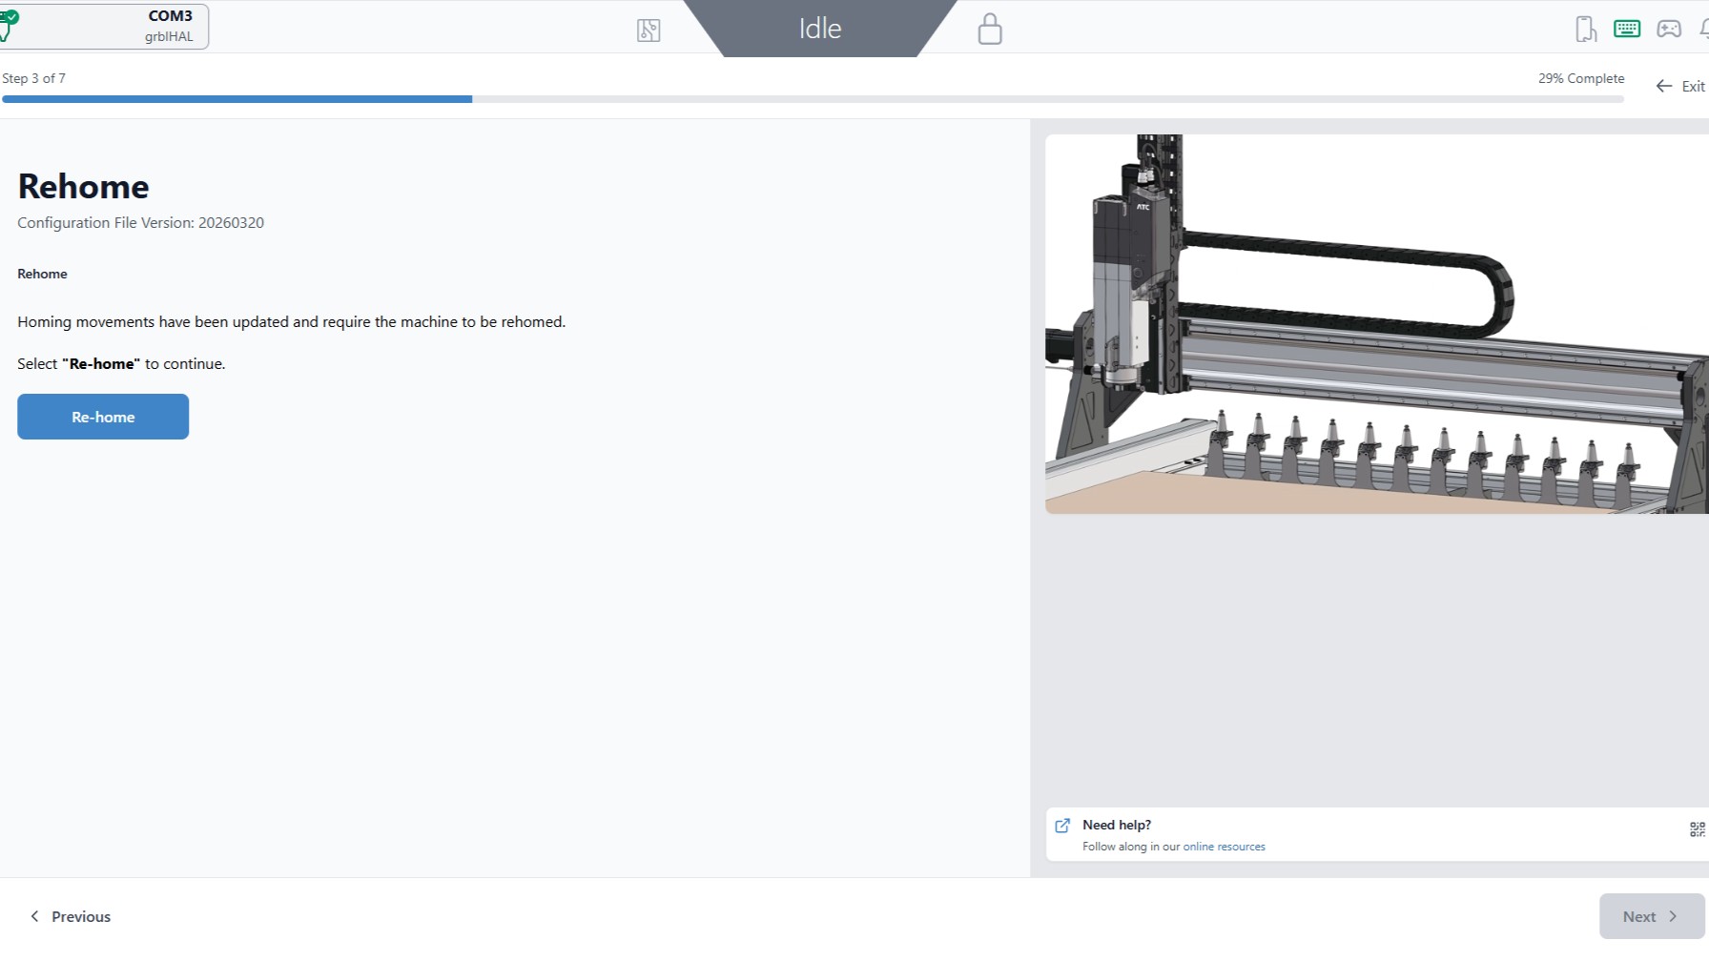
Task: Follow the online resources link
Action: click(x=1224, y=847)
